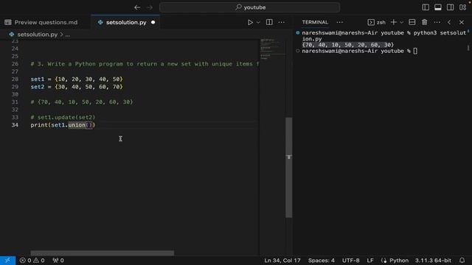Viewport: 472px width, 265px height.
Task: Close the terminal panel
Action: click(x=462, y=22)
